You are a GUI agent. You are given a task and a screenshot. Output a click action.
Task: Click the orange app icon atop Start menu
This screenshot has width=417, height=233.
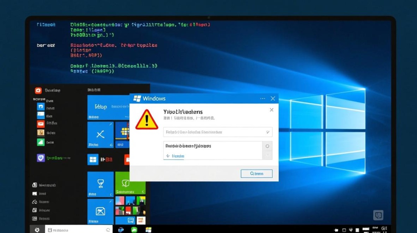click(38, 90)
